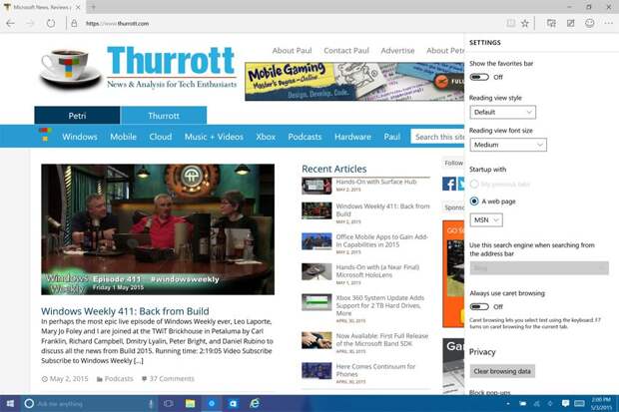Click the Thurrott coffee cup logo
This screenshot has width=619, height=412.
click(70, 69)
